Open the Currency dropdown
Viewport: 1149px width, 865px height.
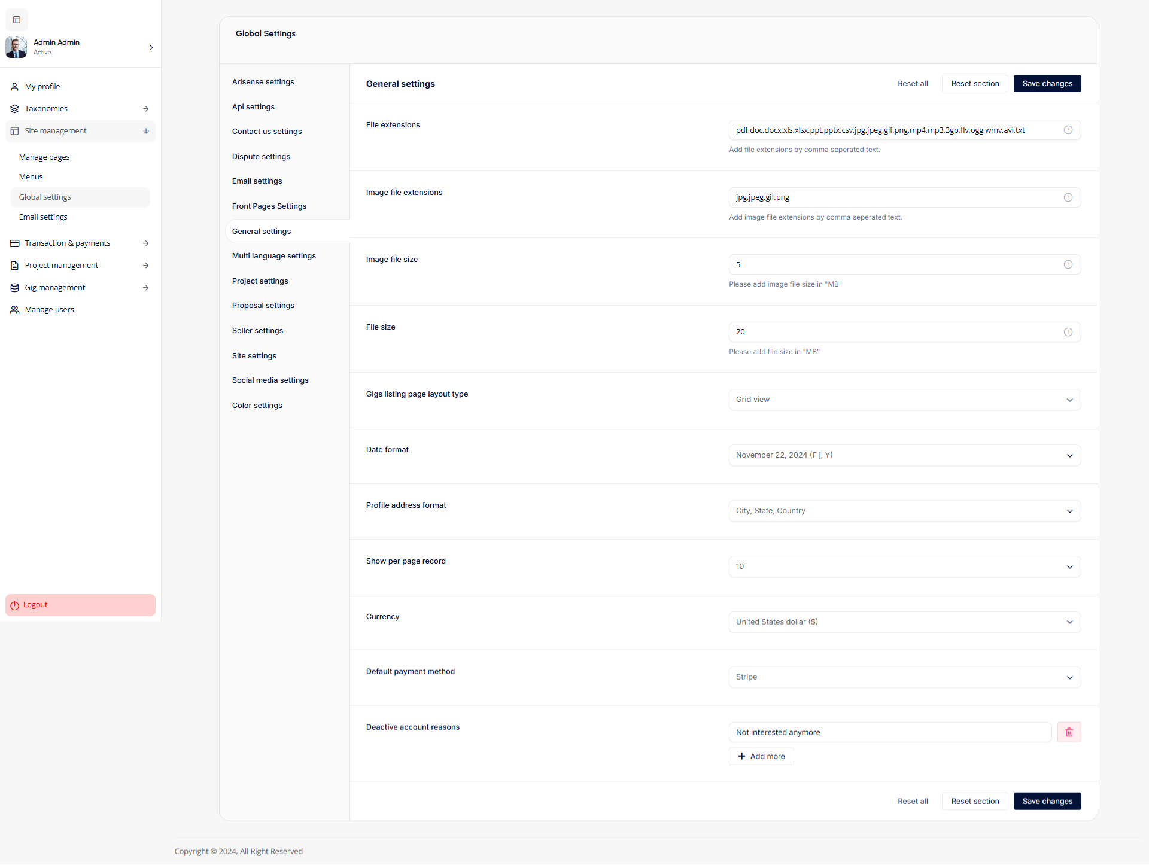pyautogui.click(x=904, y=622)
